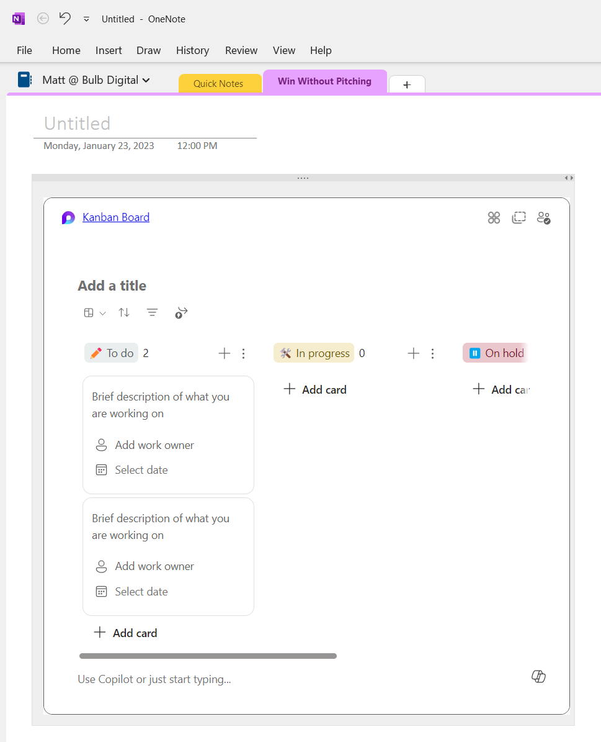
Task: Click the filter lines icon
Action: pyautogui.click(x=152, y=312)
